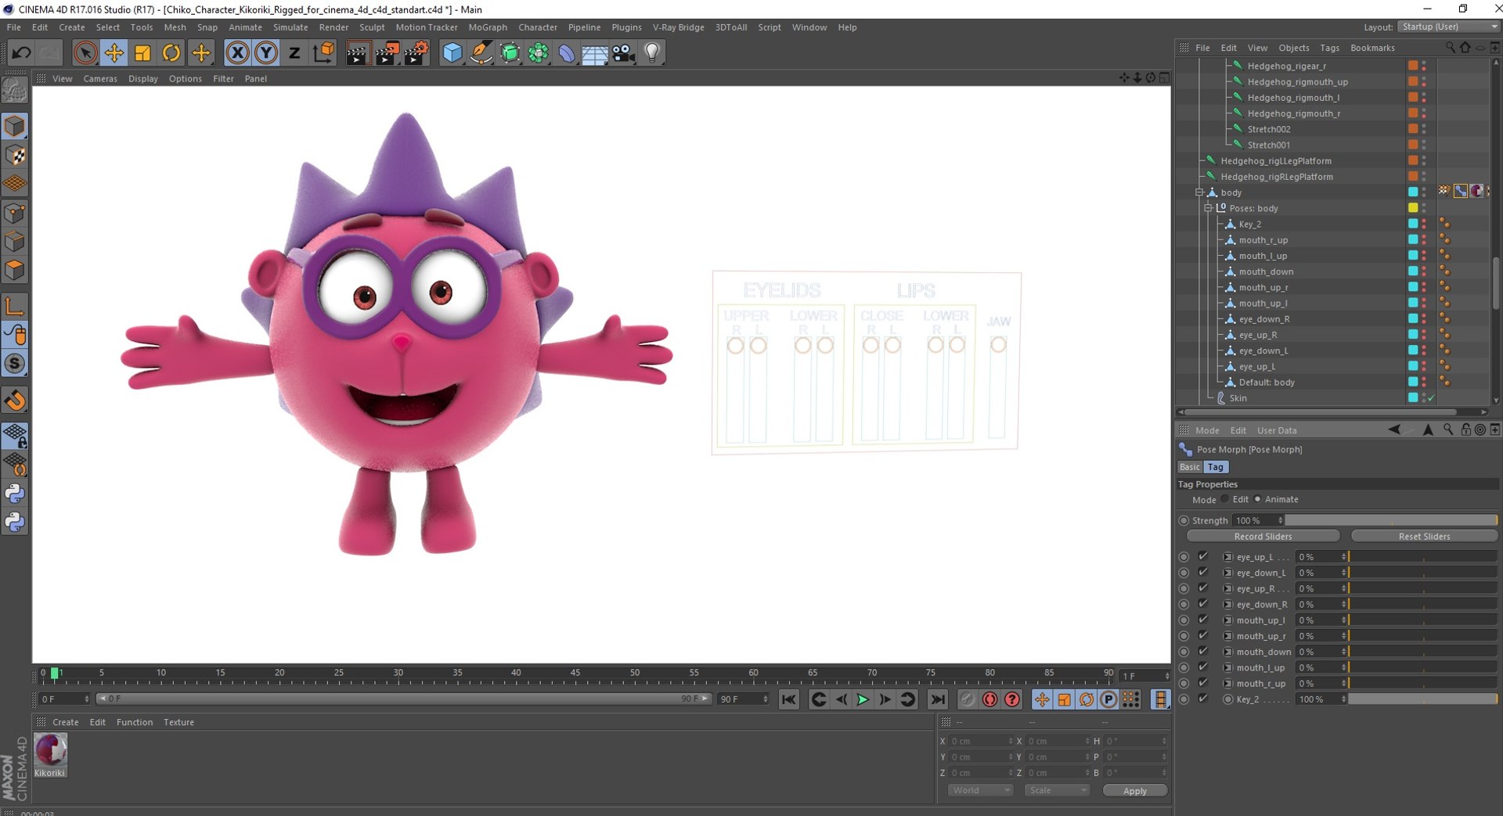Switch to Texture mode
The image size is (1503, 816).
(15, 155)
